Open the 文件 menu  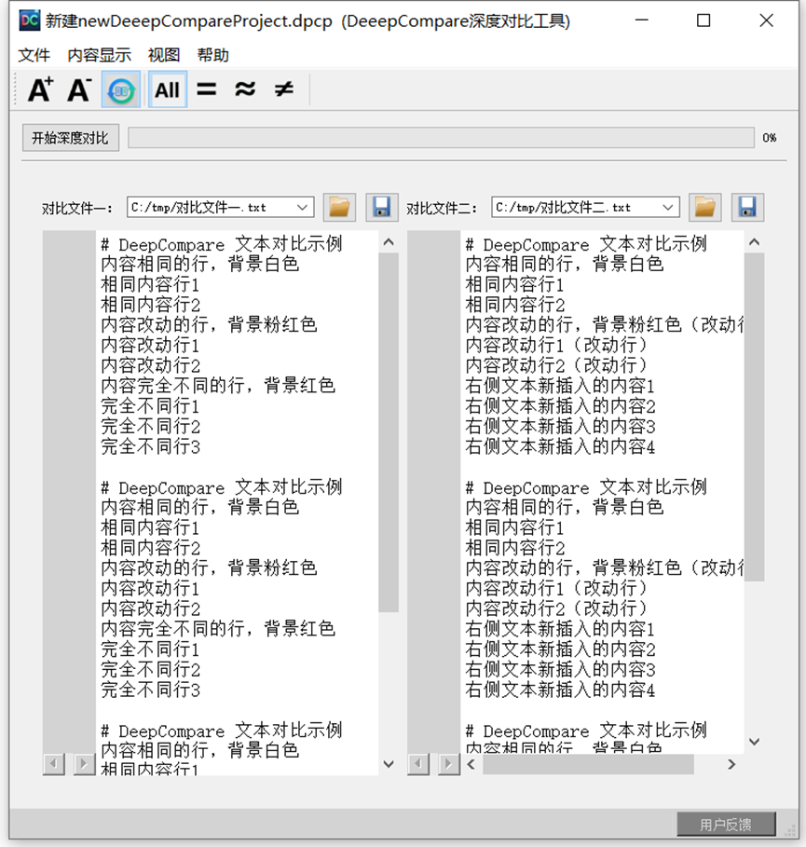click(34, 55)
